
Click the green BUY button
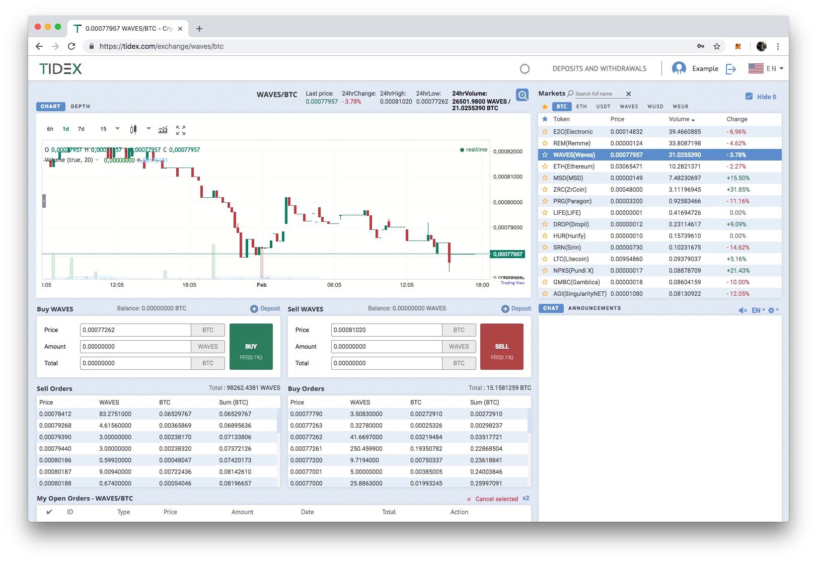(x=251, y=347)
